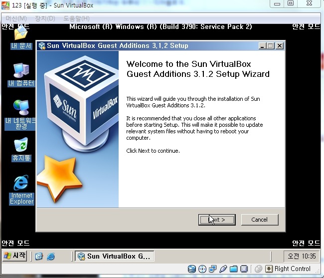
Task: Click the show desktop quick launch icon
Action: click(39, 257)
